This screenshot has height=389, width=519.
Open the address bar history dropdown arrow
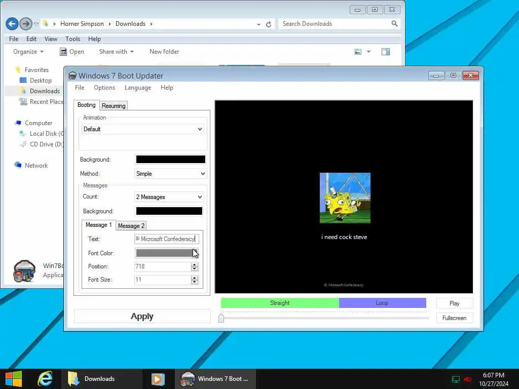click(258, 24)
